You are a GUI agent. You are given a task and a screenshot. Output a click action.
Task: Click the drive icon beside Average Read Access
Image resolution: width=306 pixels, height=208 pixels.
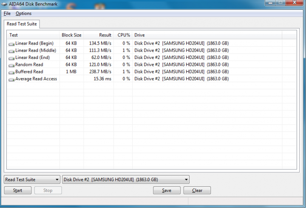[x=11, y=79]
